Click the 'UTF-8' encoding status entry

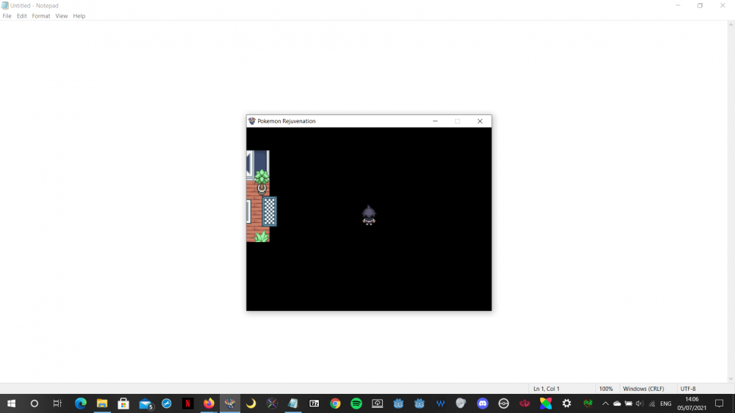coord(688,389)
